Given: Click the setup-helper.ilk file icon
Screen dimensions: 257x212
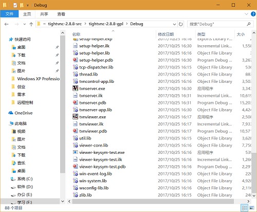Looking at the screenshot, I should tap(75, 46).
